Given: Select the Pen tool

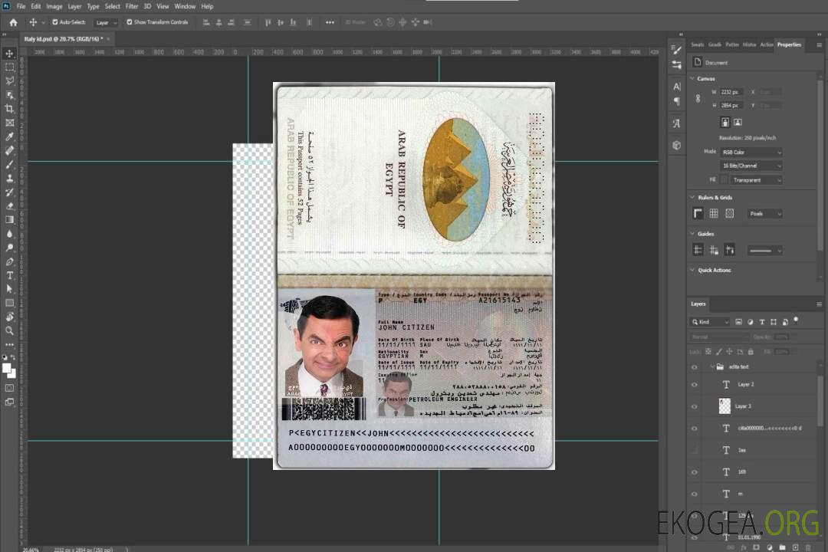Looking at the screenshot, I should (x=9, y=261).
